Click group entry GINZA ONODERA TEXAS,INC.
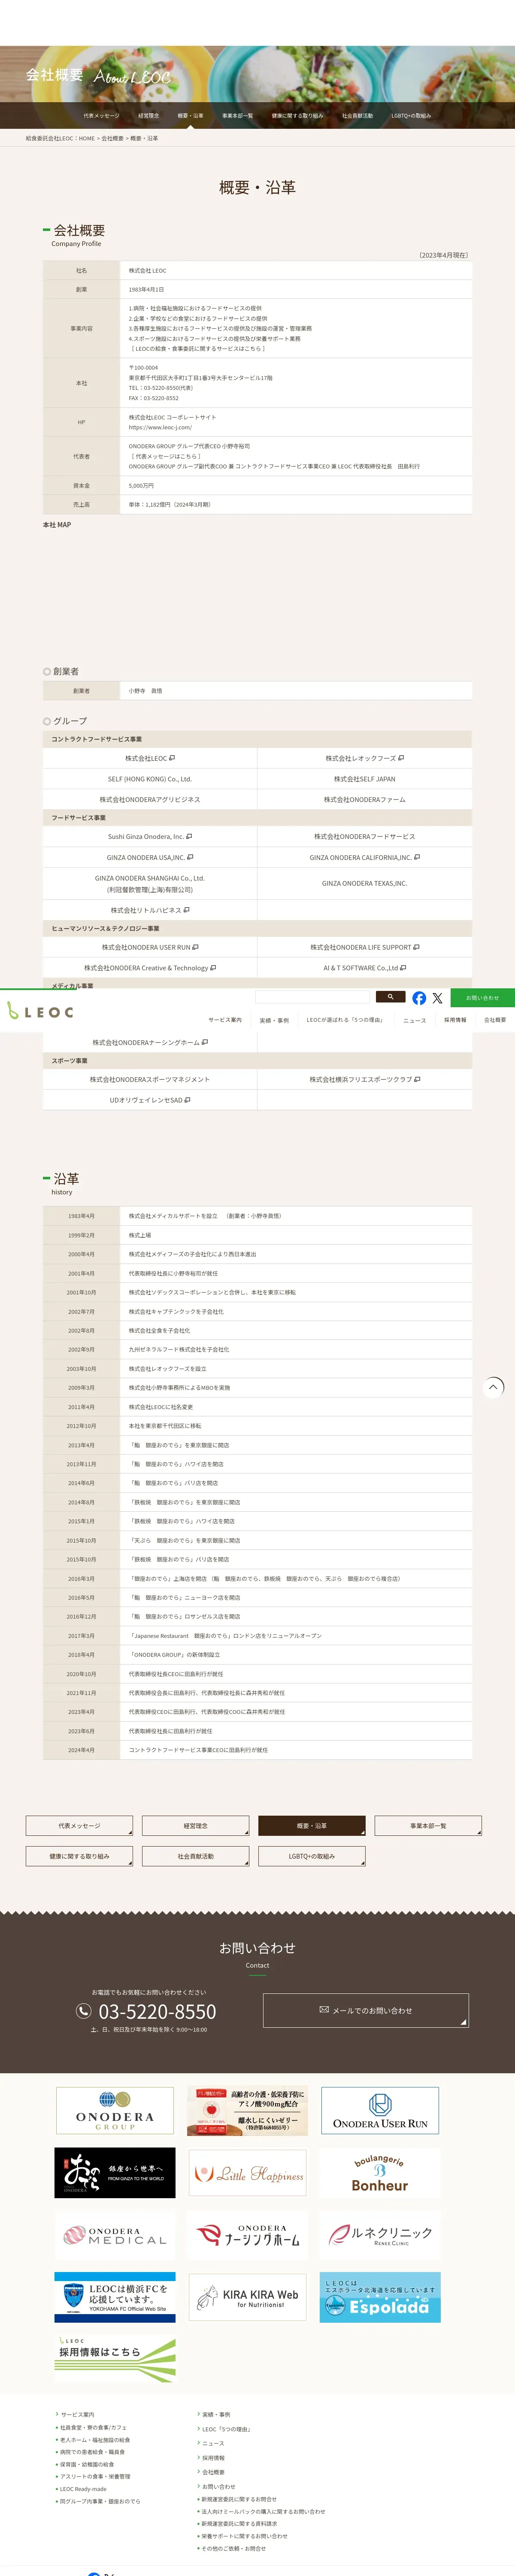This screenshot has width=515, height=2576. 365,883
